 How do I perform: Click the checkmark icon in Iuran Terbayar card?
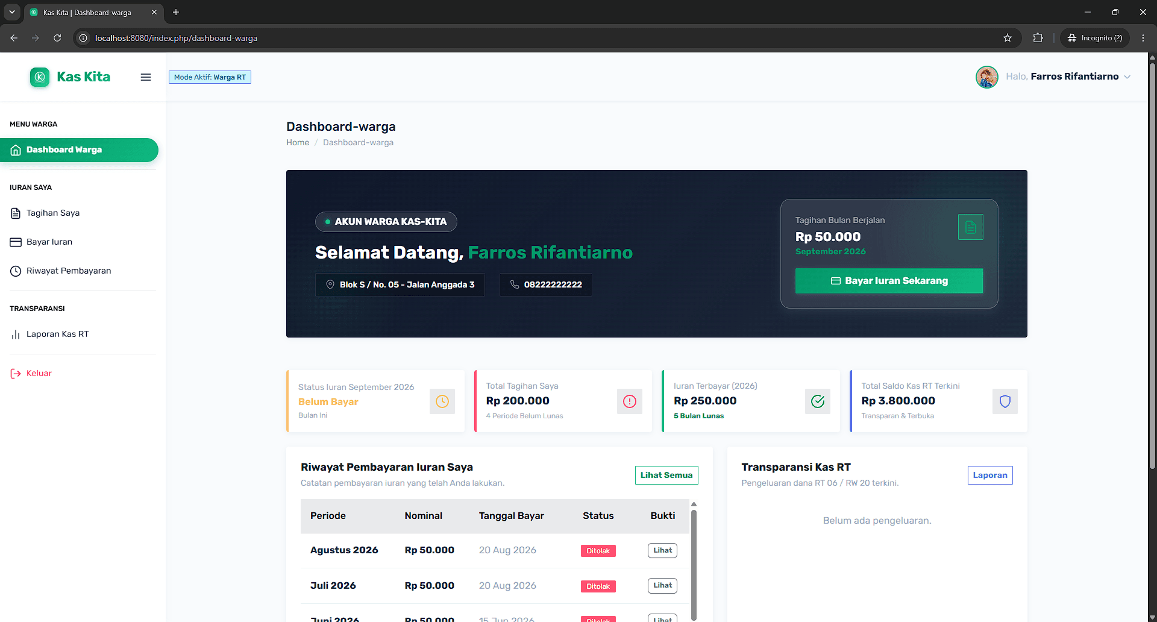[818, 401]
